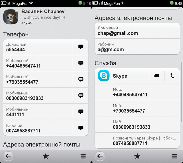
Task: Call mobile 00306983193833 in Телефон list
Action: coord(38,96)
